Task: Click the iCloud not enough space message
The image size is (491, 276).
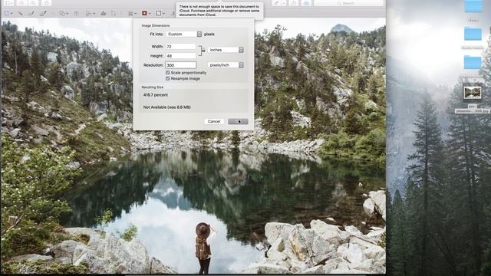Action: pyautogui.click(x=219, y=11)
